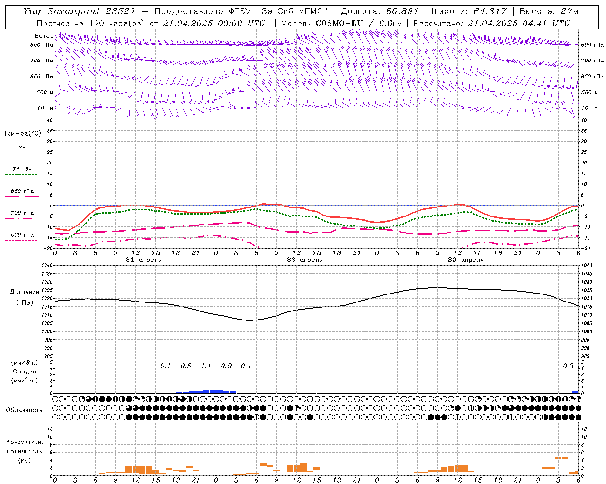Click the Облачность cloud cover label
The image size is (606, 484).
(x=24, y=410)
